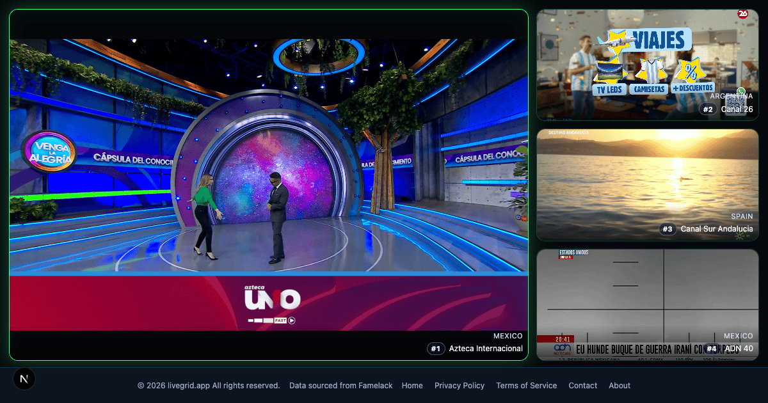Image resolution: width=768 pixels, height=403 pixels.
Task: Go to the Home footer link
Action: tap(412, 386)
